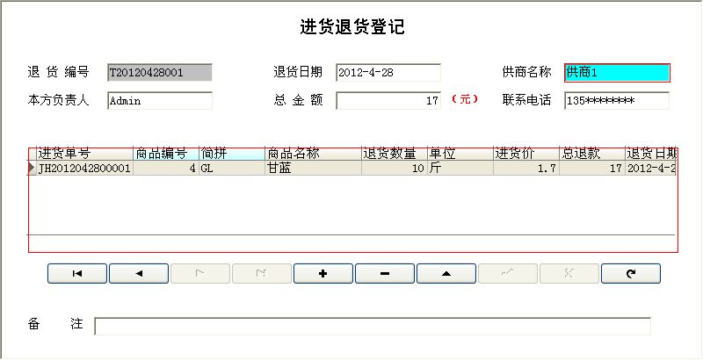Image resolution: width=703 pixels, height=360 pixels.
Task: Delete current record with minus button
Action: 385,273
